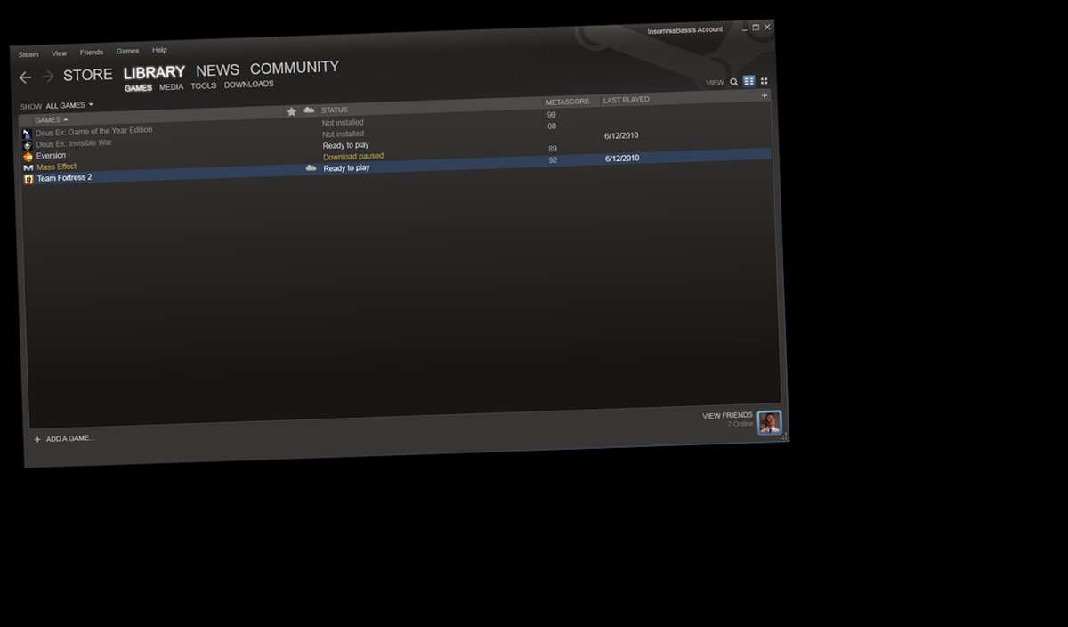Select the MEDIA sub-tab

click(x=171, y=87)
